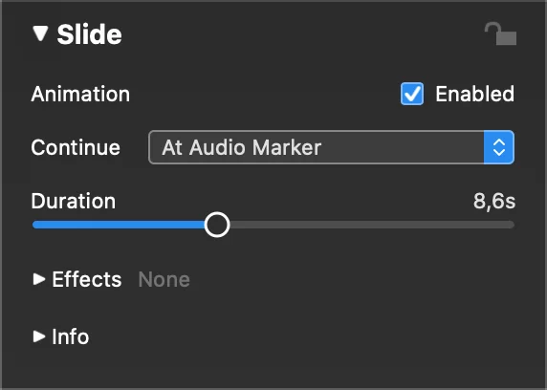Uncheck the Animation Enabled checkbox
Screen dimensions: 547x390
click(412, 94)
